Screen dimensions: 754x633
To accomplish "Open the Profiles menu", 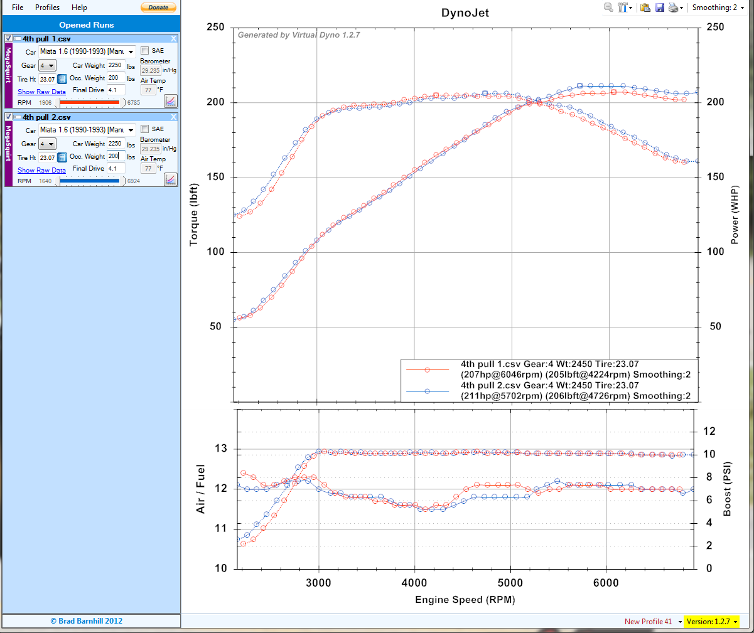I will [x=47, y=8].
